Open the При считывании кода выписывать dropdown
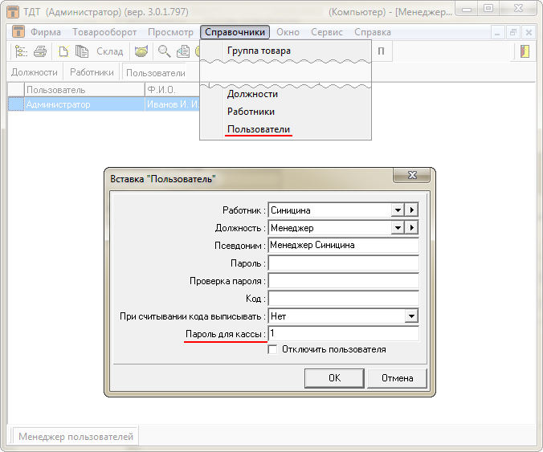 tap(411, 316)
